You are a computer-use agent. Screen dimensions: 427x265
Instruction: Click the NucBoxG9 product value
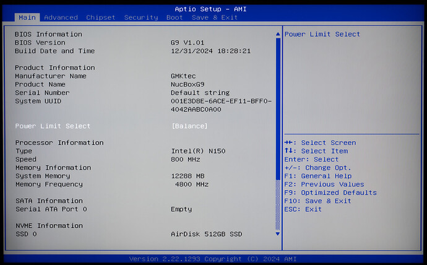click(x=188, y=84)
